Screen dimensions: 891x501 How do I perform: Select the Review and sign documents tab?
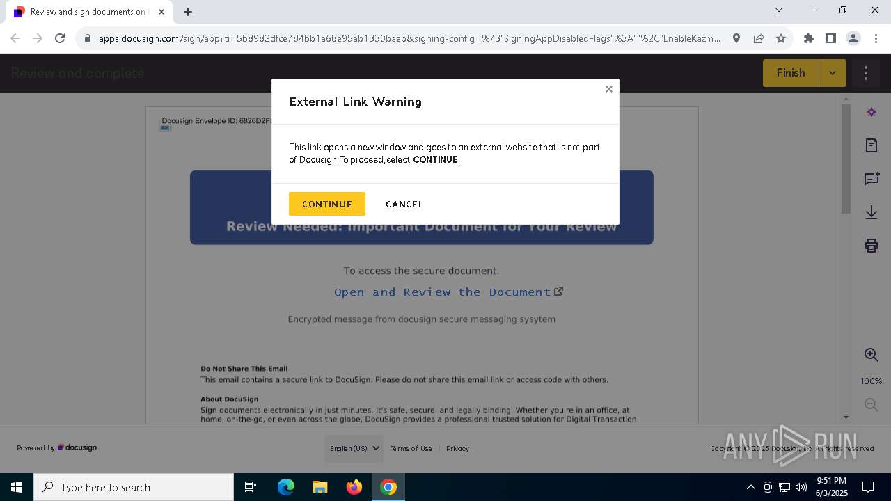(x=89, y=12)
